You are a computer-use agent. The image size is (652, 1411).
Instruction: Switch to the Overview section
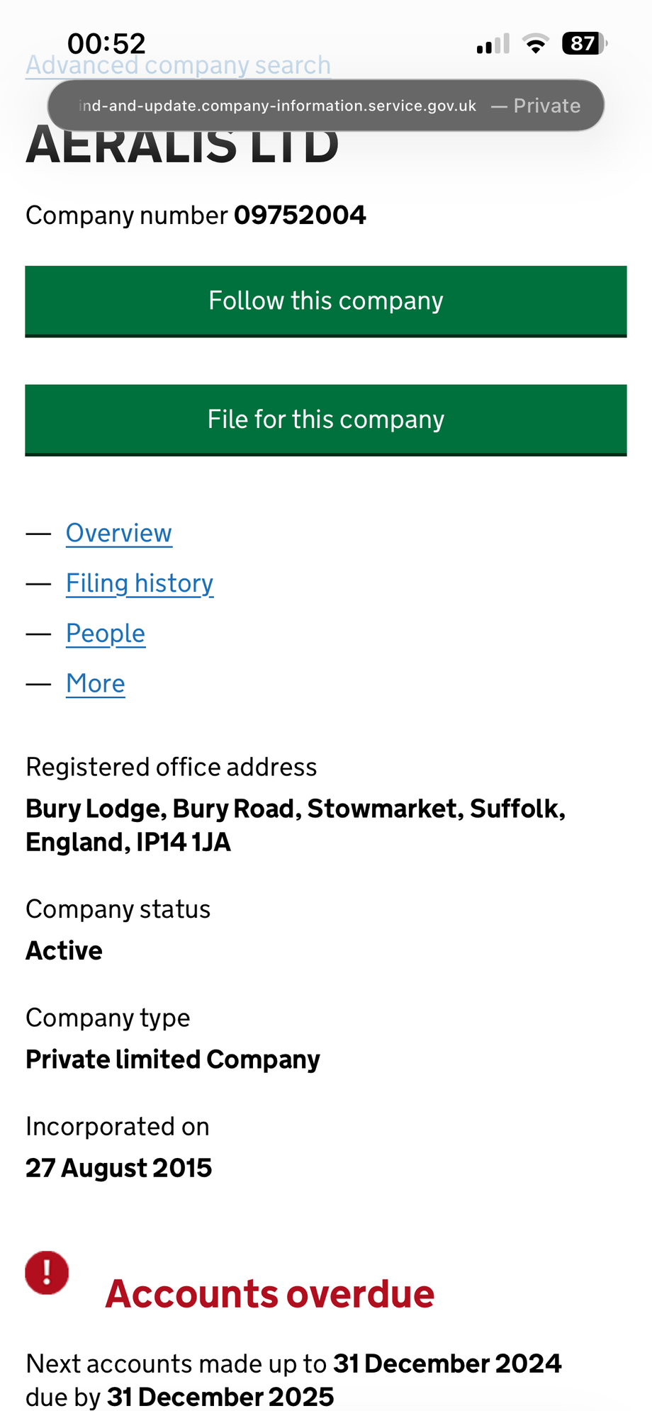point(119,533)
